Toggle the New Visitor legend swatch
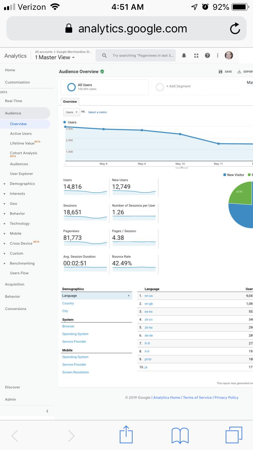This screenshot has height=450, width=253. [x=225, y=175]
